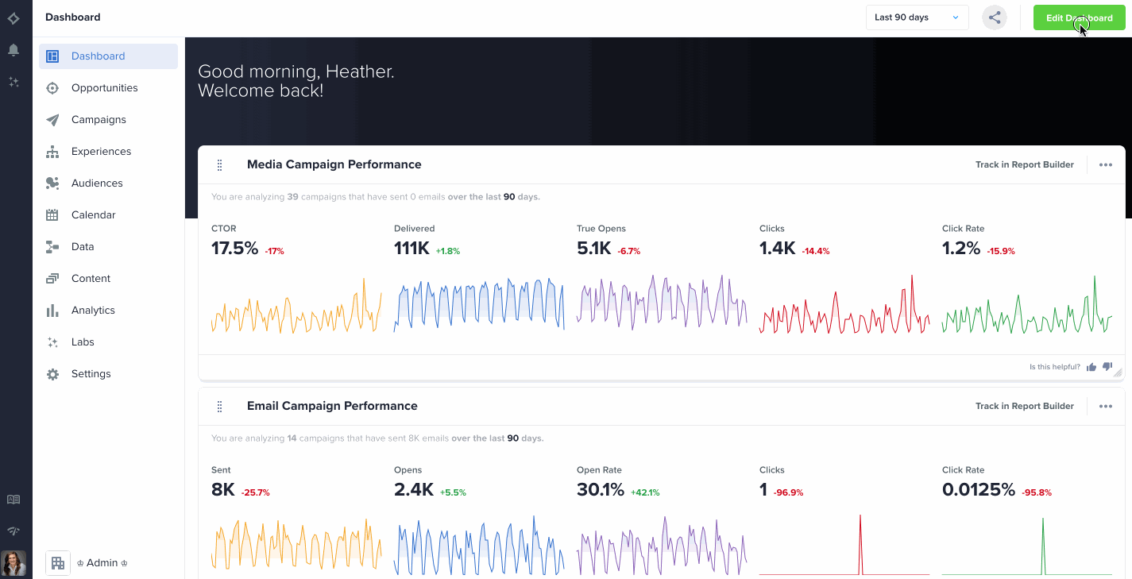The width and height of the screenshot is (1132, 579).
Task: Click the Edit Dashboard button
Action: (1079, 17)
